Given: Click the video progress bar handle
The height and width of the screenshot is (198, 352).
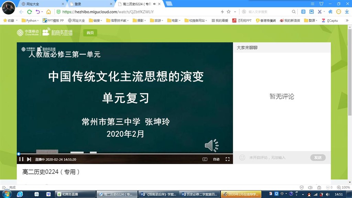Looking at the screenshot, I should (x=19, y=154).
